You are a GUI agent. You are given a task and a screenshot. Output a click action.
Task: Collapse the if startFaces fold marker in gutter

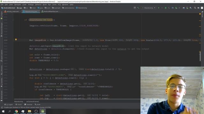coord(13,20)
